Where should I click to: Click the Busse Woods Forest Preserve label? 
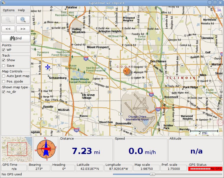pyautogui.click(x=80, y=81)
